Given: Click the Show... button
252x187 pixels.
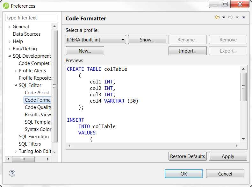Looking at the screenshot, I should click(x=147, y=40).
